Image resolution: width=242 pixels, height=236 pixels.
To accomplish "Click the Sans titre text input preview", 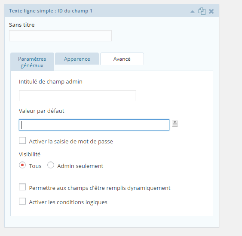I will pos(60,36).
